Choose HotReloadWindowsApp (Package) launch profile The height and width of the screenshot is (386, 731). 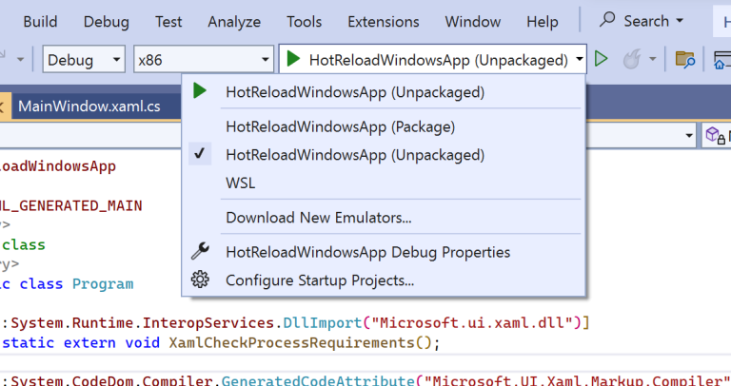(x=340, y=125)
